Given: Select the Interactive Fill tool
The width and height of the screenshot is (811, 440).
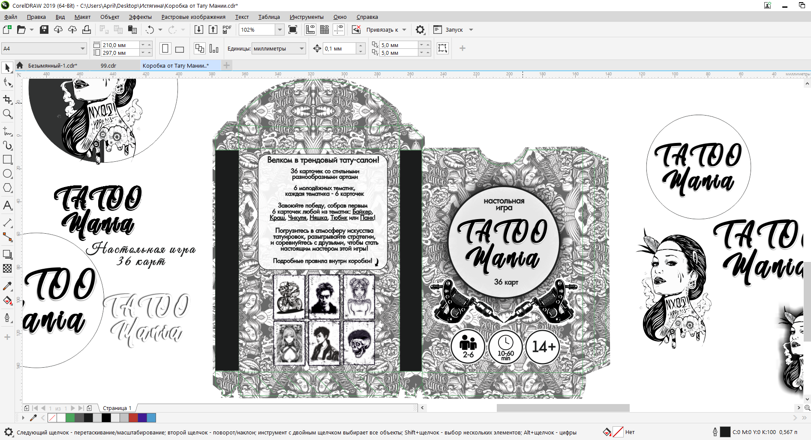Looking at the screenshot, I should [7, 300].
